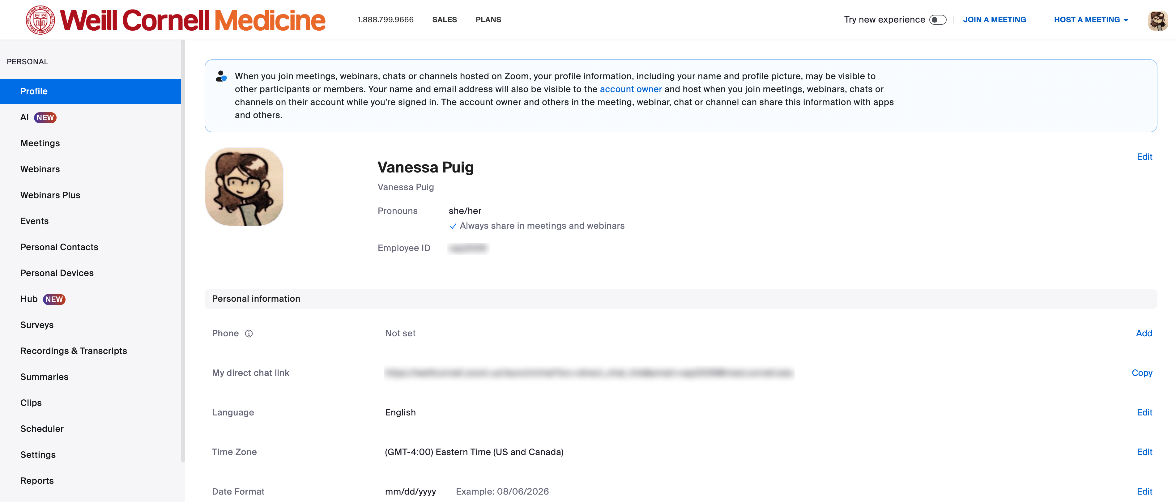Open the Profile sidebar item

(x=90, y=91)
